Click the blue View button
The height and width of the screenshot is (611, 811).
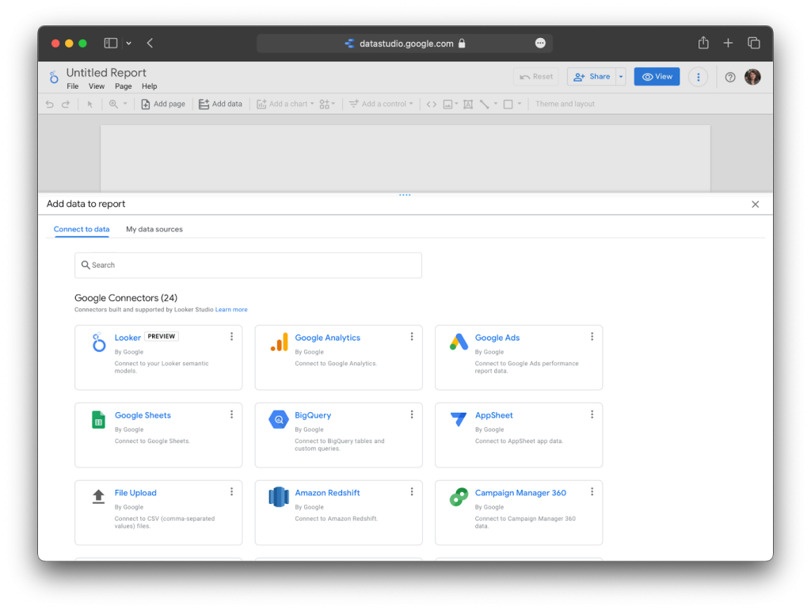[x=657, y=77]
